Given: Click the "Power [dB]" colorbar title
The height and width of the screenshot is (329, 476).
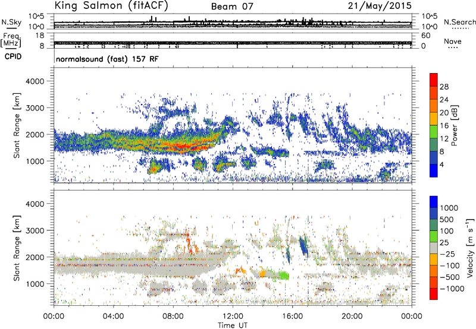Looking at the screenshot, I should coord(454,125).
